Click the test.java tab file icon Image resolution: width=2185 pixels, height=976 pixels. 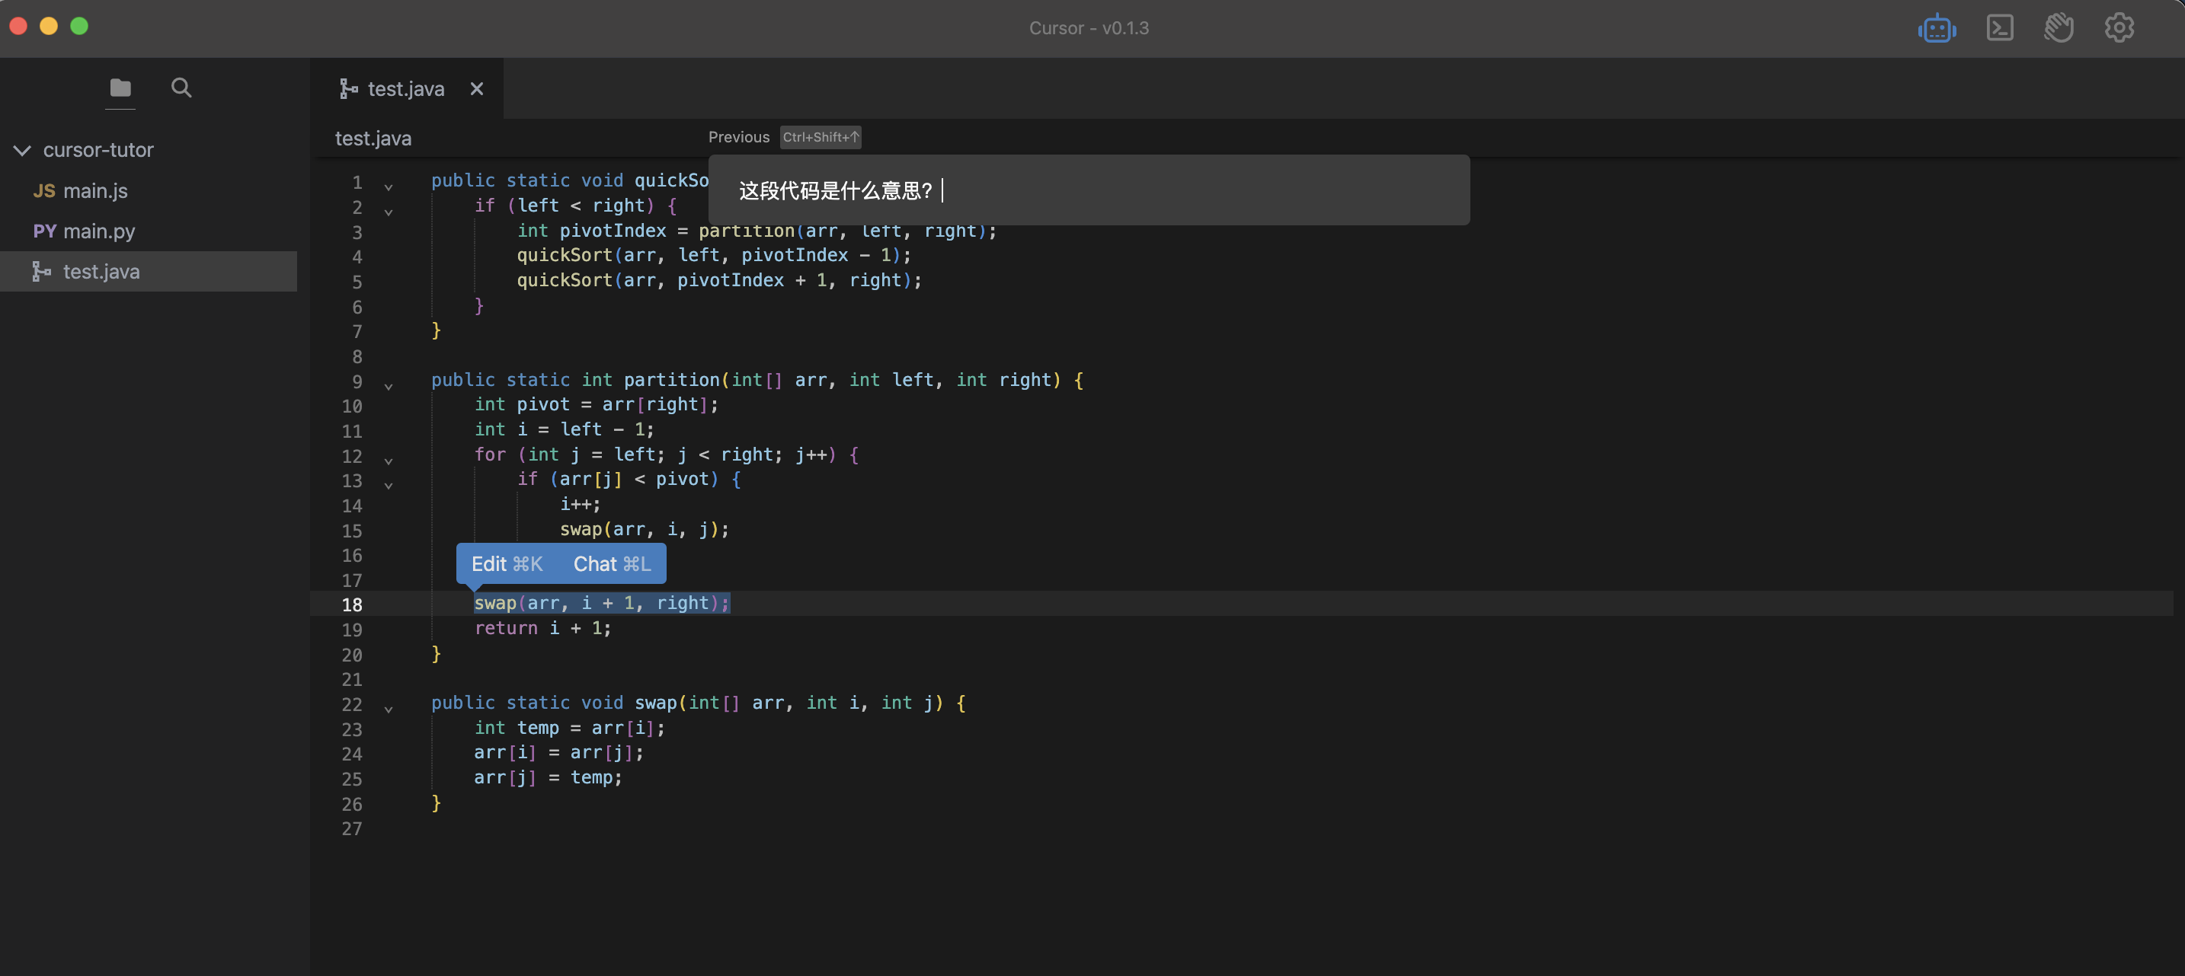tap(349, 89)
